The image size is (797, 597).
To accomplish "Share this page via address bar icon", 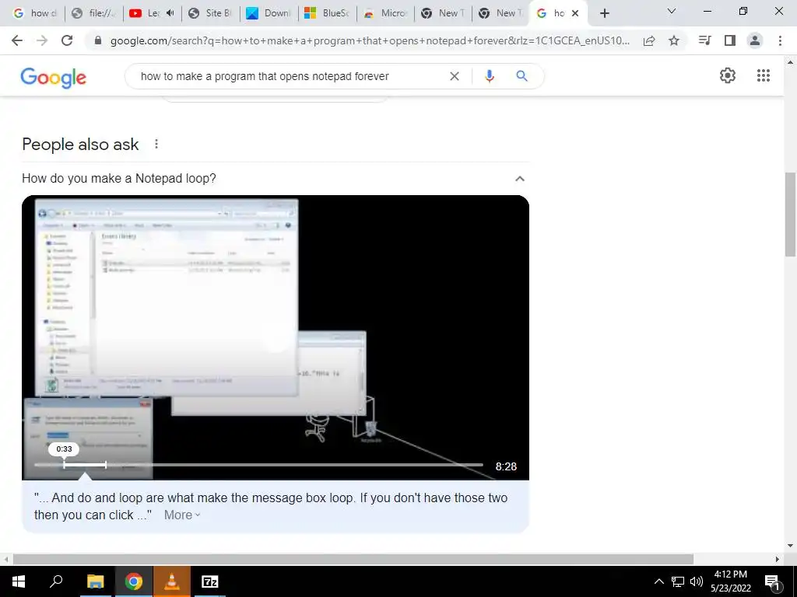I will [x=649, y=40].
